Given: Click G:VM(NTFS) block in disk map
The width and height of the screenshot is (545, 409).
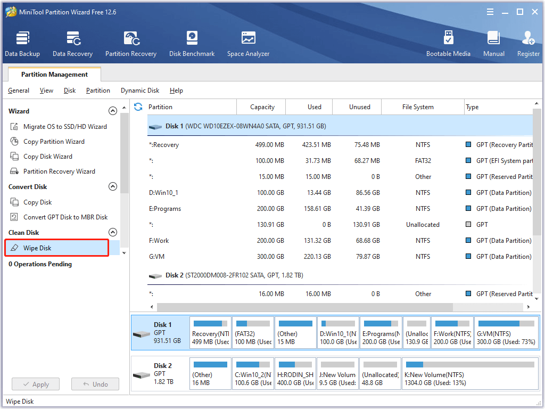Looking at the screenshot, I should click(x=506, y=333).
